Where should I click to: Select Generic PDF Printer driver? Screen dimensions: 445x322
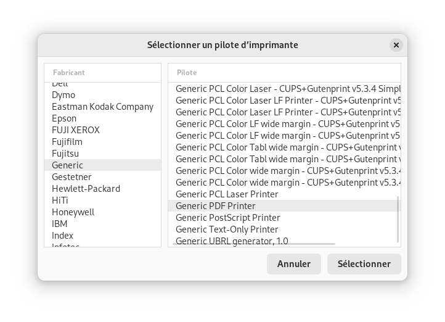[x=284, y=206]
